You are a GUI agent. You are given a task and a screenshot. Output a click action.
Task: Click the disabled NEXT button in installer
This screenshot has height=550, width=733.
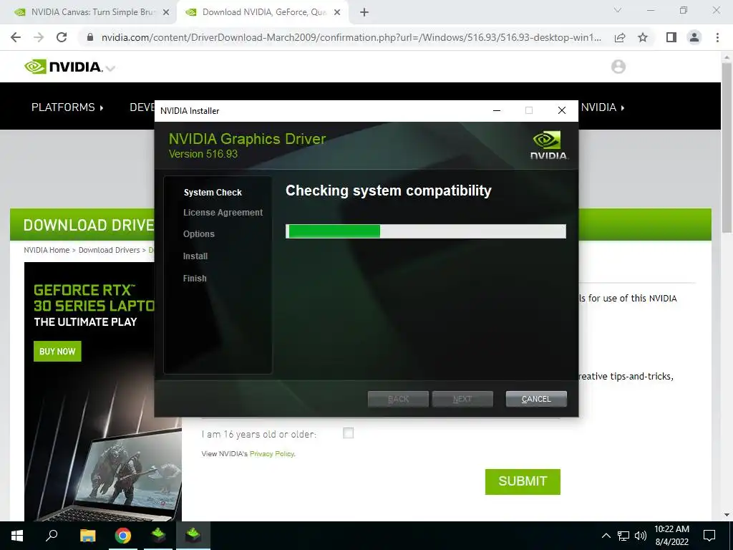click(462, 399)
